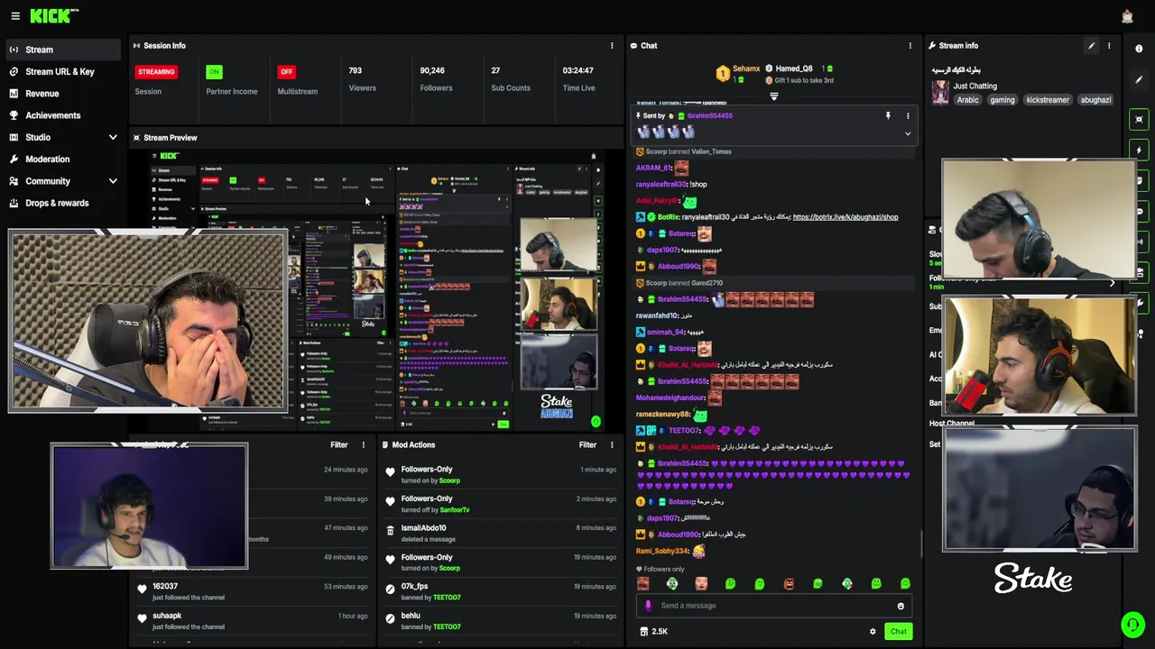Click username AKRAM_61 in chat
Screen dimensions: 1155x649
tap(653, 168)
